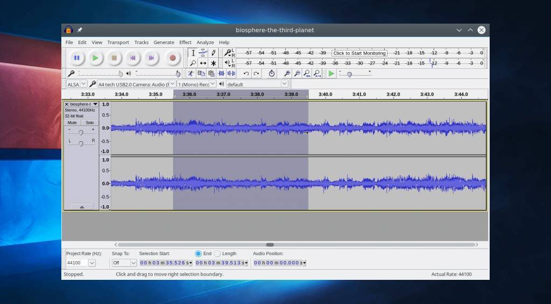Screen dimensions: 551x304
Task: Click the horizontal scrollbar thumb
Action: (270, 244)
